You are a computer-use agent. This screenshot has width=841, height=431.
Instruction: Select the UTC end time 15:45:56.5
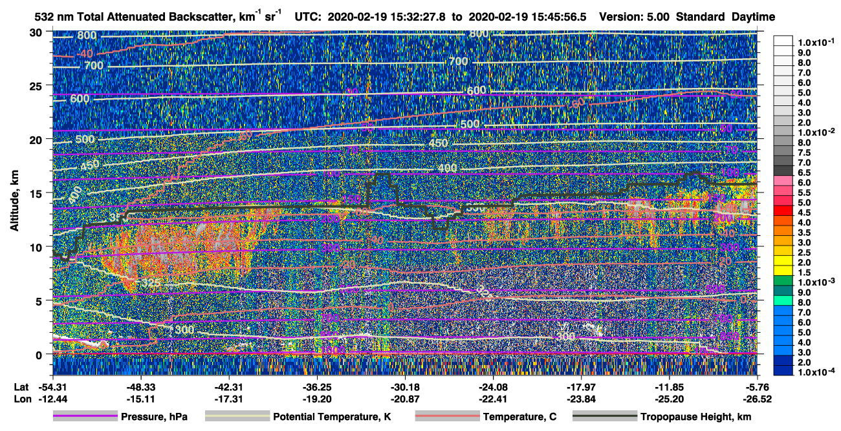560,17
